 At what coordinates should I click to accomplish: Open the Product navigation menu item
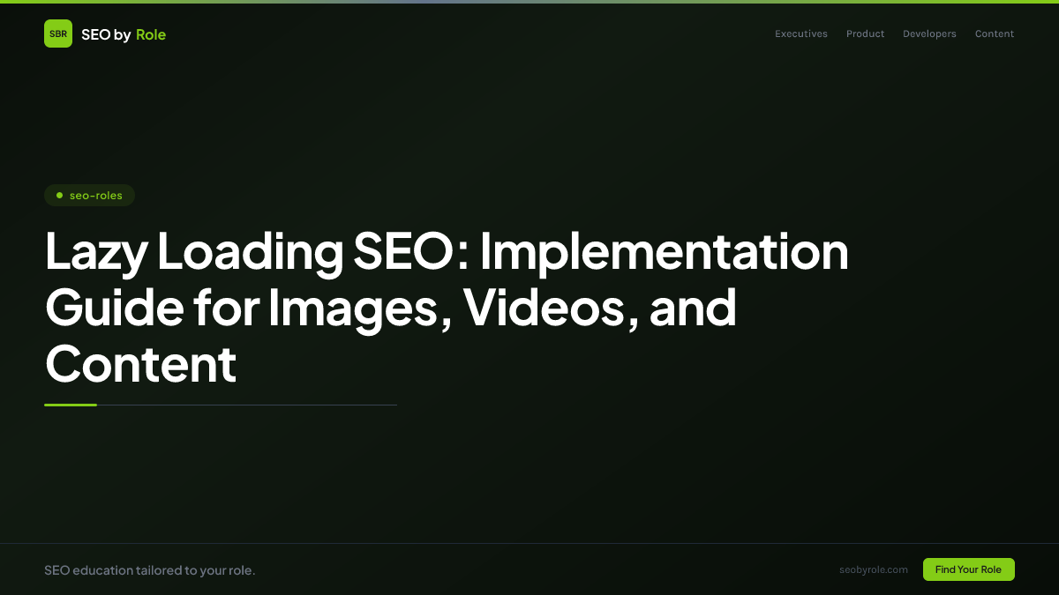[865, 33]
